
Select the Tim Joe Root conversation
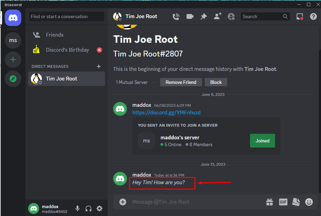pos(66,79)
